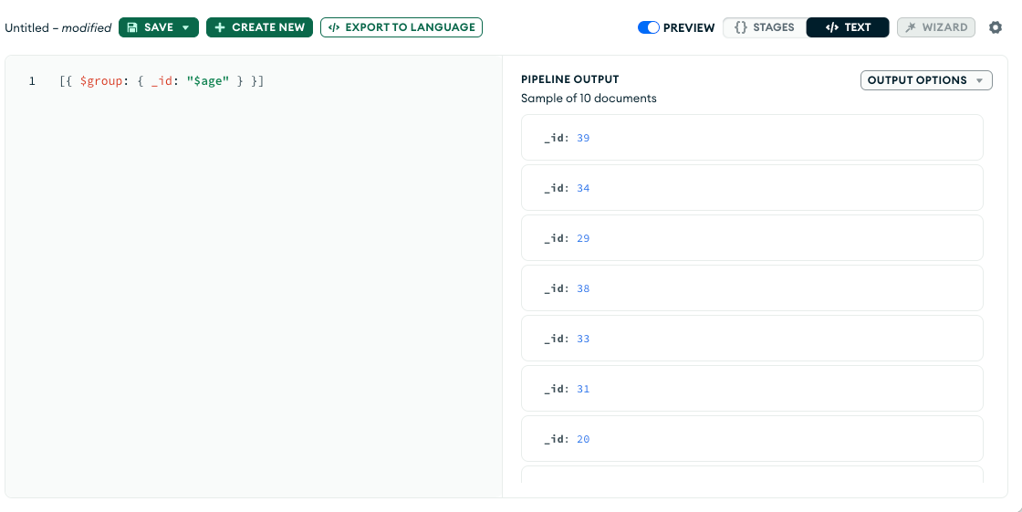Viewport: 1022px width, 512px height.
Task: Click into the pipeline text editor line 1
Action: 274,81
